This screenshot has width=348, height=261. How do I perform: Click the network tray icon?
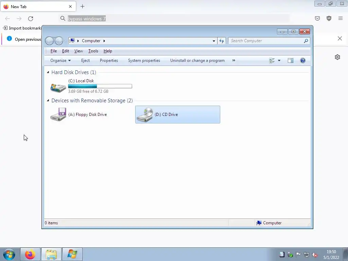pyautogui.click(x=307, y=255)
